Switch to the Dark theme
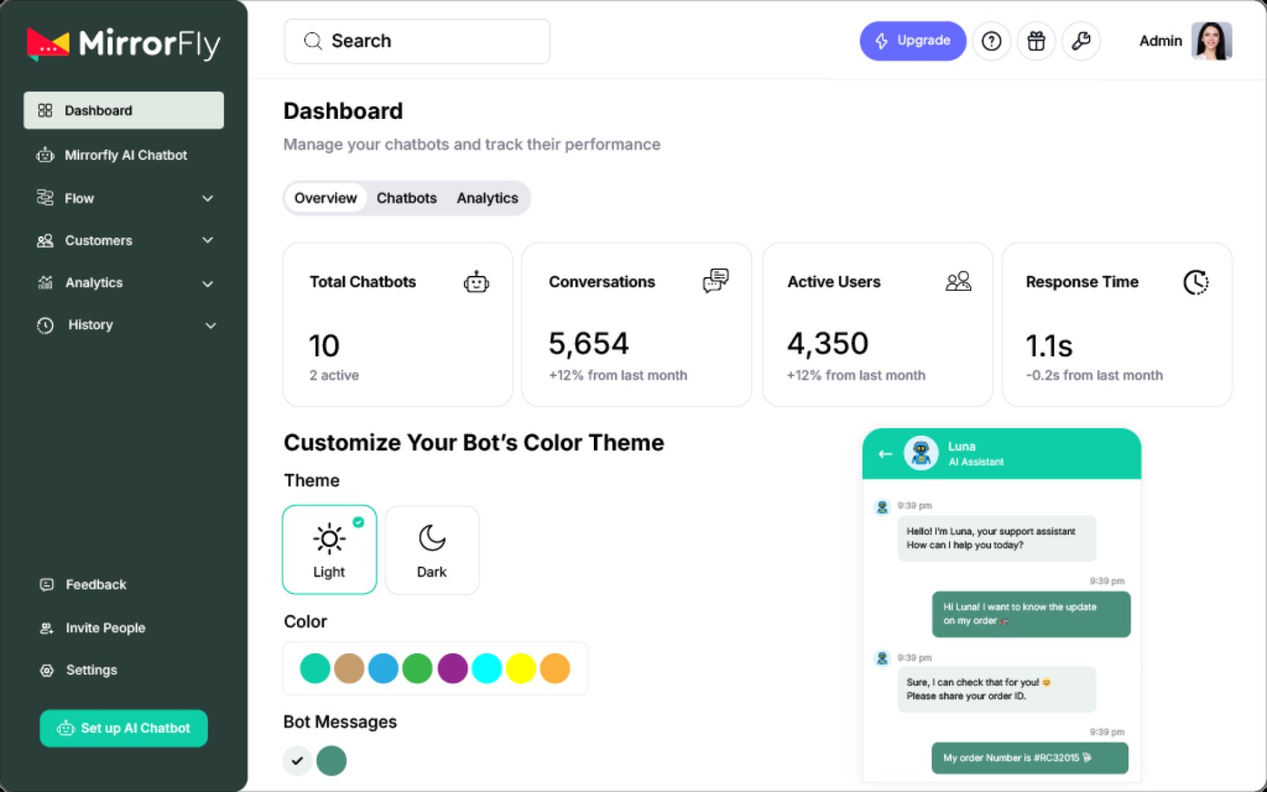The height and width of the screenshot is (792, 1267). pyautogui.click(x=432, y=549)
